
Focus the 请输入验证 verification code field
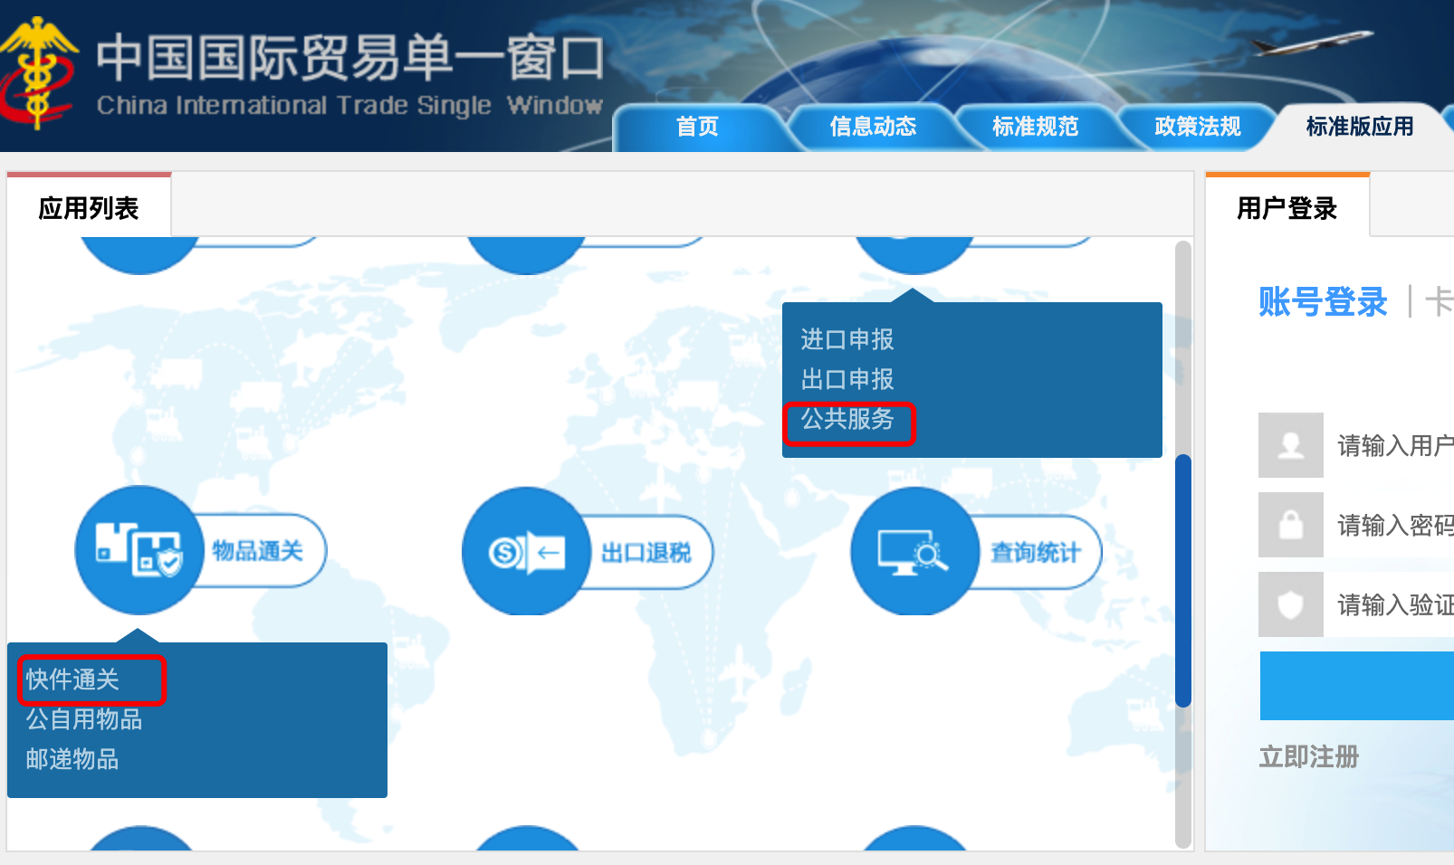click(x=1389, y=604)
